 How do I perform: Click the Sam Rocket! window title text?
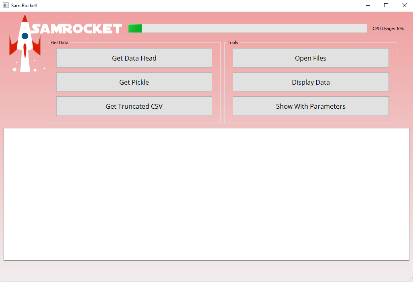[x=24, y=5]
